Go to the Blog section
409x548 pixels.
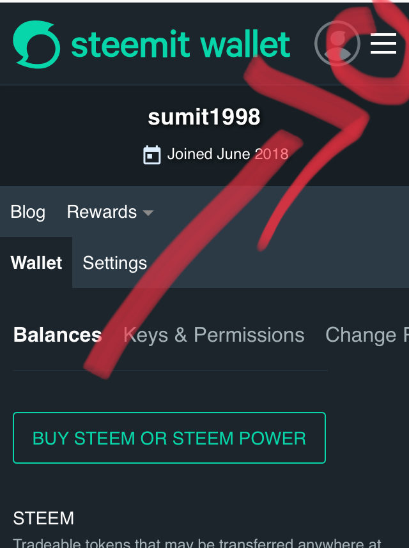coord(28,212)
